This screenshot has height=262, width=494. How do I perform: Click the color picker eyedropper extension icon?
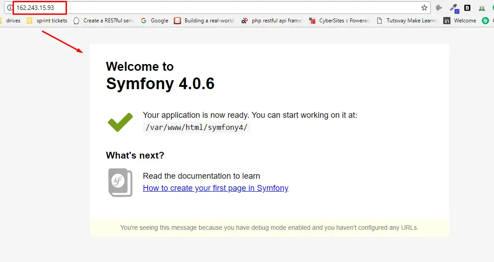point(454,8)
